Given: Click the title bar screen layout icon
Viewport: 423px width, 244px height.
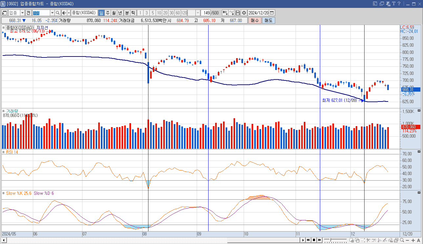Looking at the screenshot, I should click(x=375, y=4).
